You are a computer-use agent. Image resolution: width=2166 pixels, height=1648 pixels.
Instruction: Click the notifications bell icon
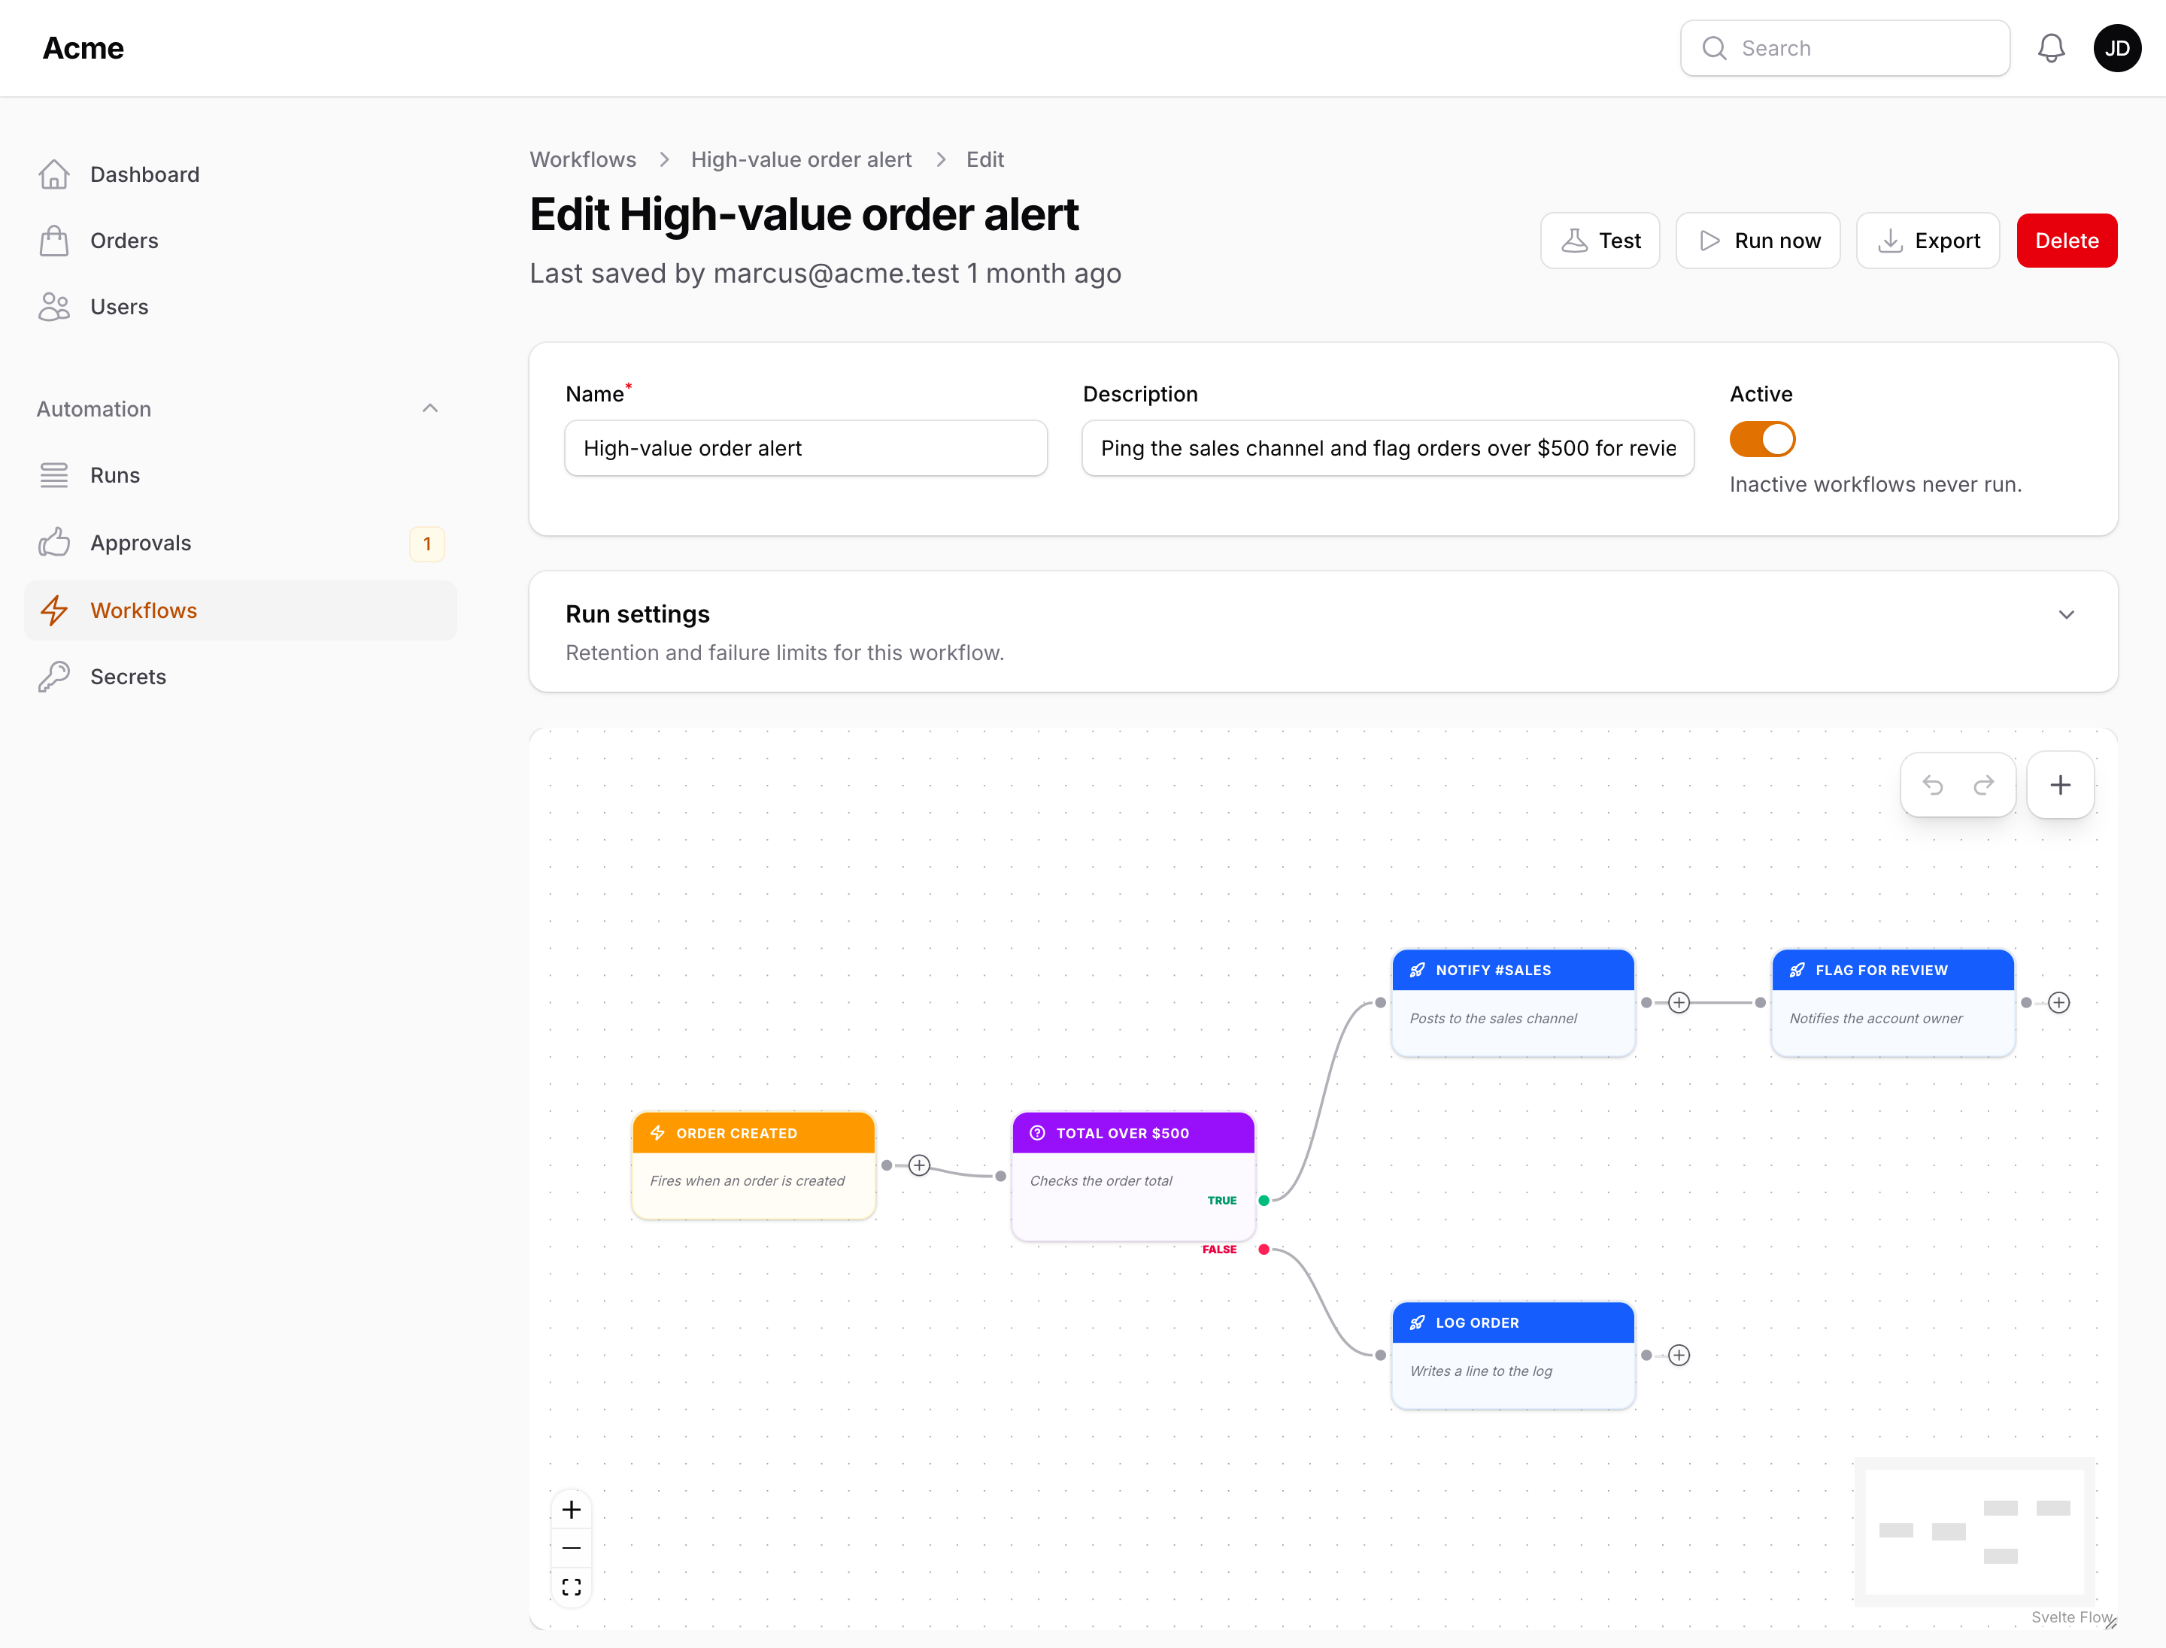pos(2051,48)
